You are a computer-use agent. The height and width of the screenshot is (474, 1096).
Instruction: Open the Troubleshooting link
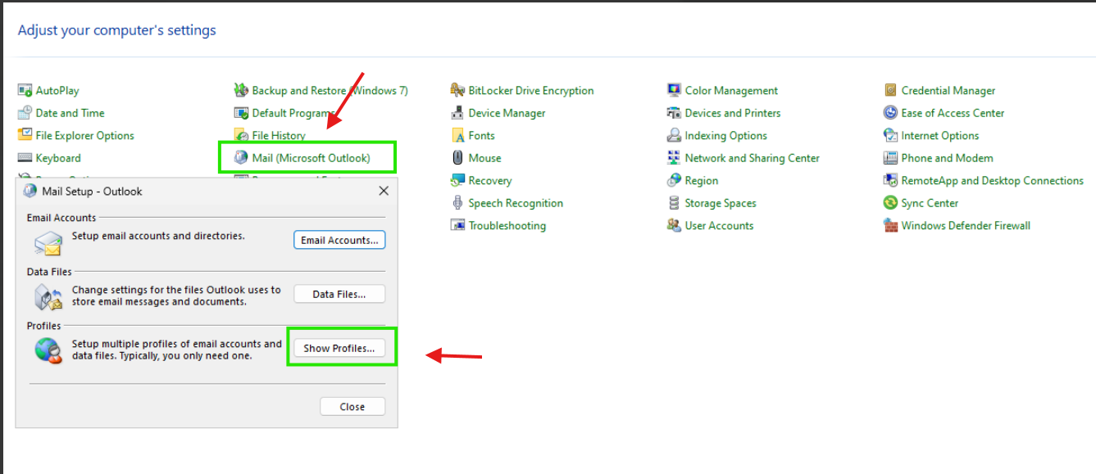[x=507, y=226]
